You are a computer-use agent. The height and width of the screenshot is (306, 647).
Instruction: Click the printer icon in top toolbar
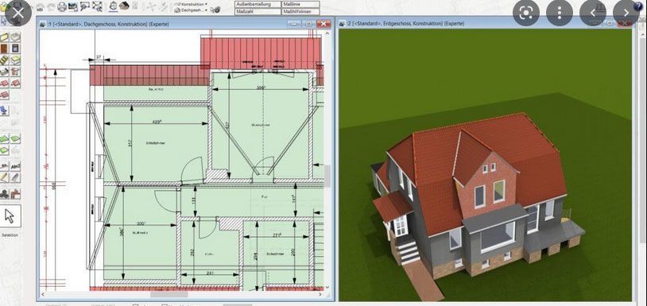pos(62,6)
